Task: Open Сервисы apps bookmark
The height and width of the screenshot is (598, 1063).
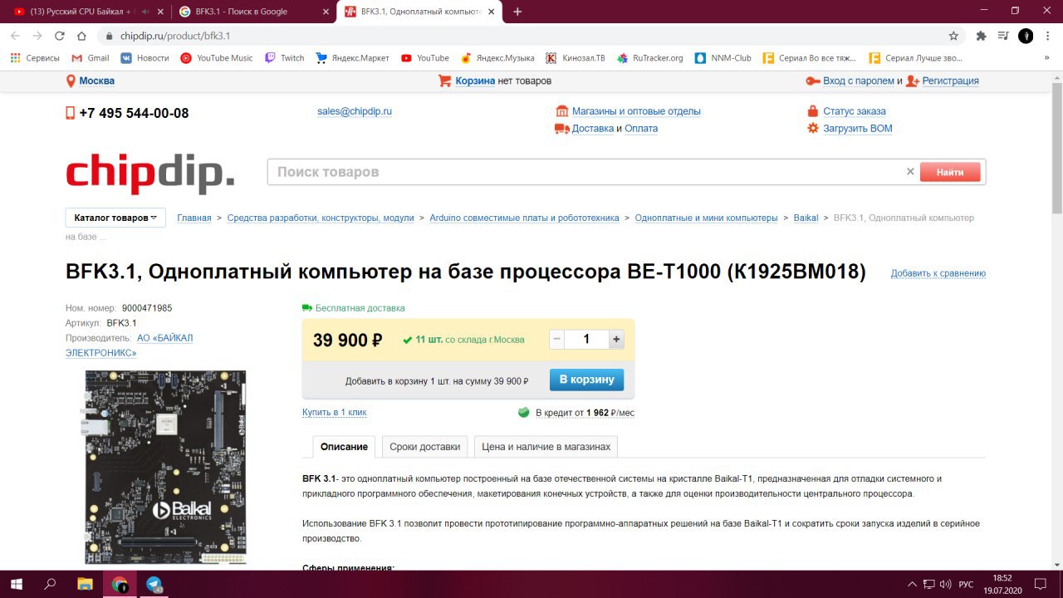Action: [35, 58]
